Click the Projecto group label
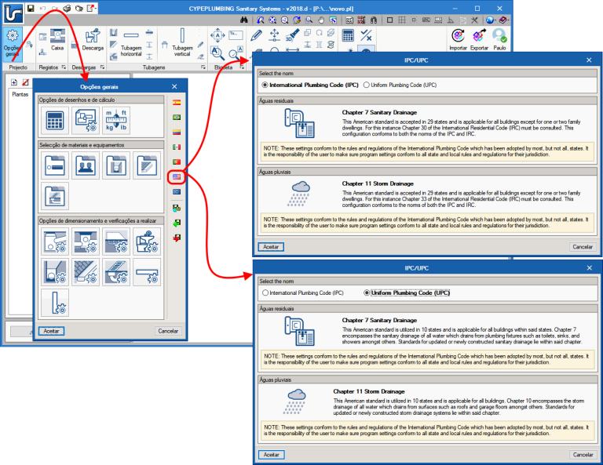The width and height of the screenshot is (603, 465). 18,67
